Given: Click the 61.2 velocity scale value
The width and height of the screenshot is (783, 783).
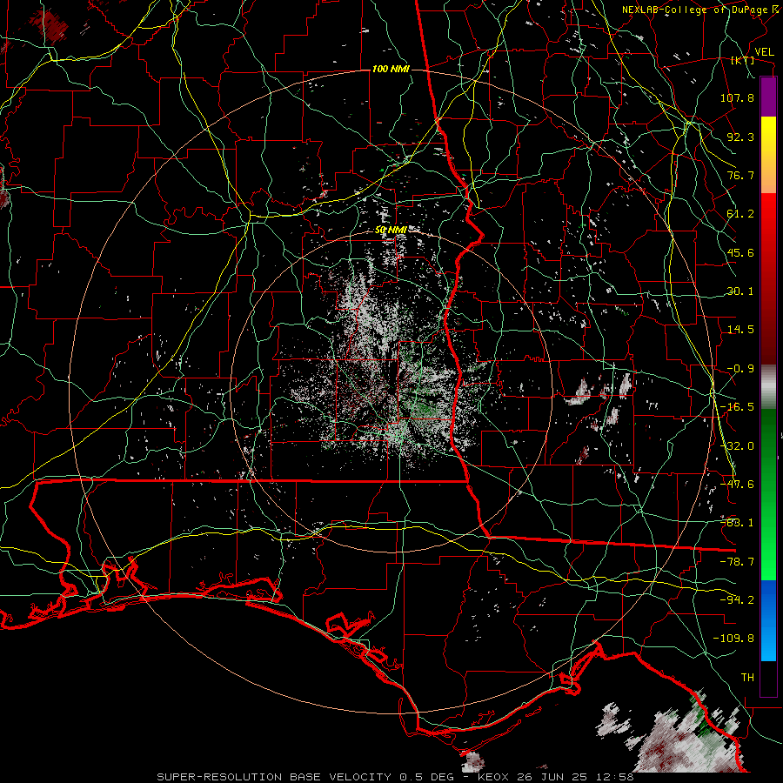Looking at the screenshot, I should [x=740, y=214].
